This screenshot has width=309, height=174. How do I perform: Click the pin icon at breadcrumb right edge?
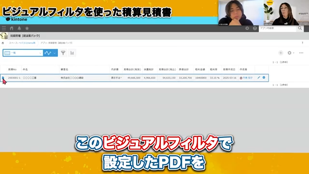pos(303,43)
